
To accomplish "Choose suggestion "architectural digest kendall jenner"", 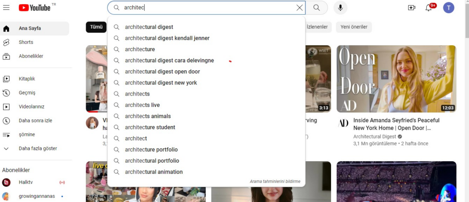I will point(207,38).
